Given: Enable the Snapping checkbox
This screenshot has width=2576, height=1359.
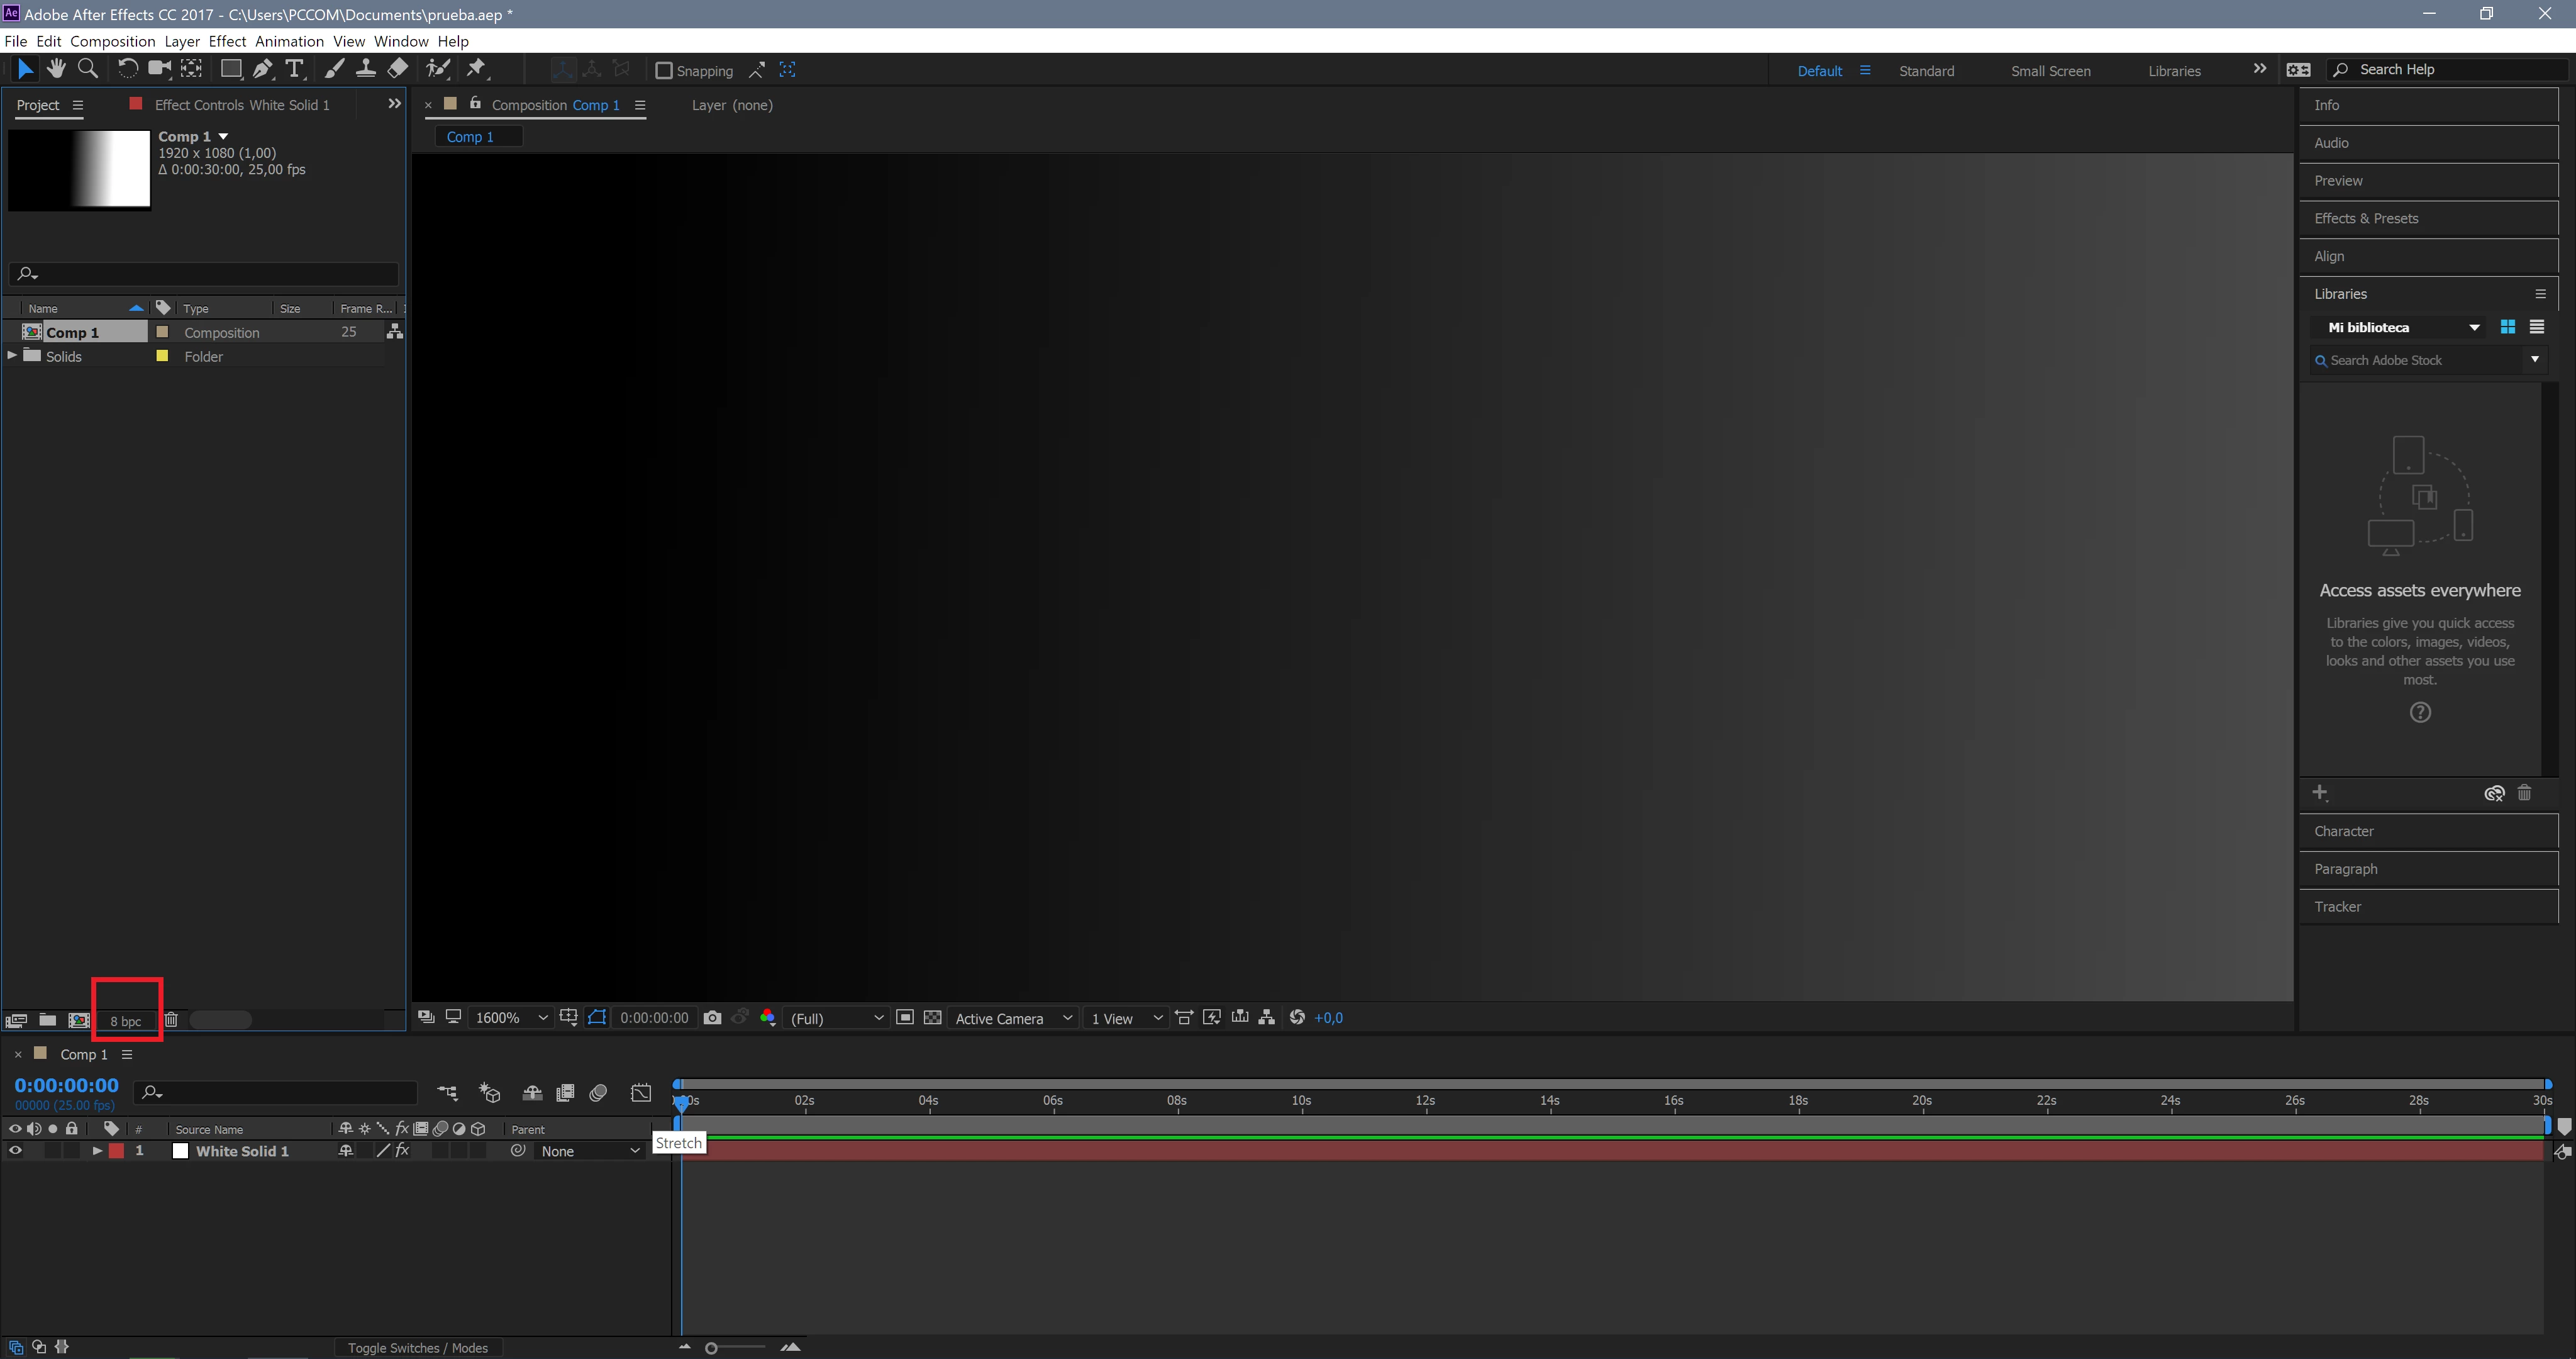Looking at the screenshot, I should pos(663,70).
